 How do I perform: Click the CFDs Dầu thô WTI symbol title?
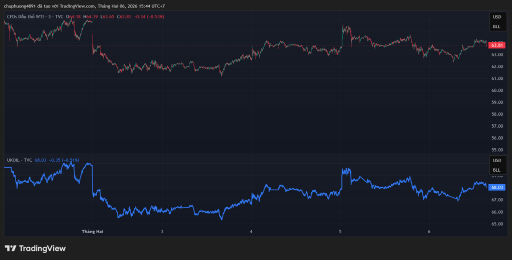[x=28, y=16]
